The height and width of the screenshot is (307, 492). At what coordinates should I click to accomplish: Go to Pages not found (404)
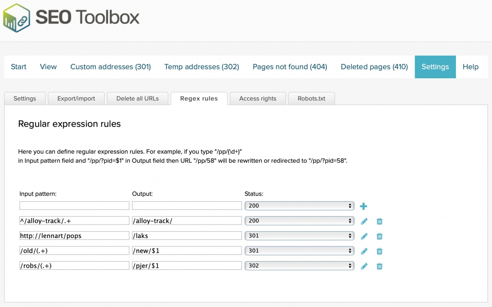(x=289, y=66)
